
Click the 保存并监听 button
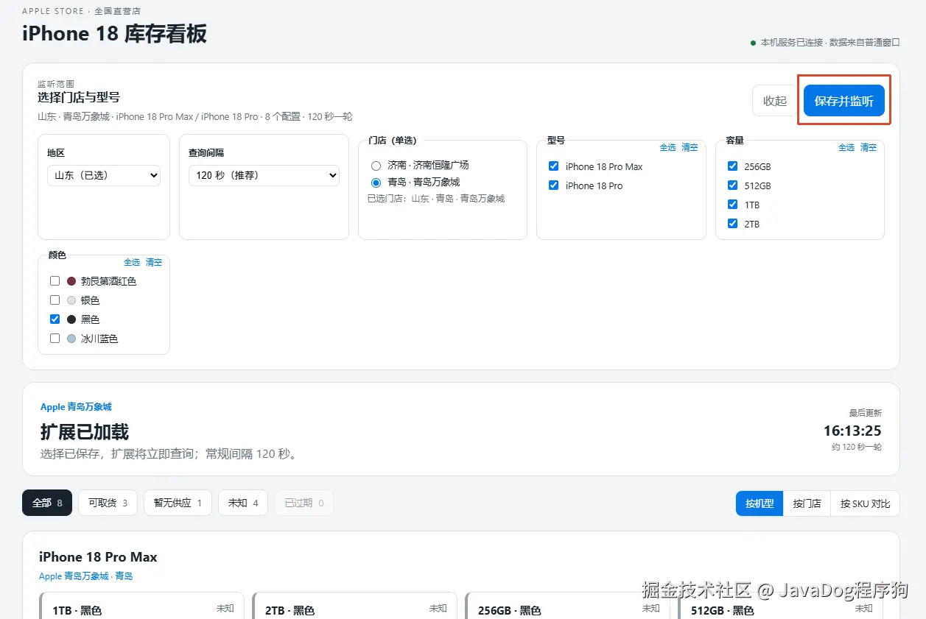[x=844, y=101]
